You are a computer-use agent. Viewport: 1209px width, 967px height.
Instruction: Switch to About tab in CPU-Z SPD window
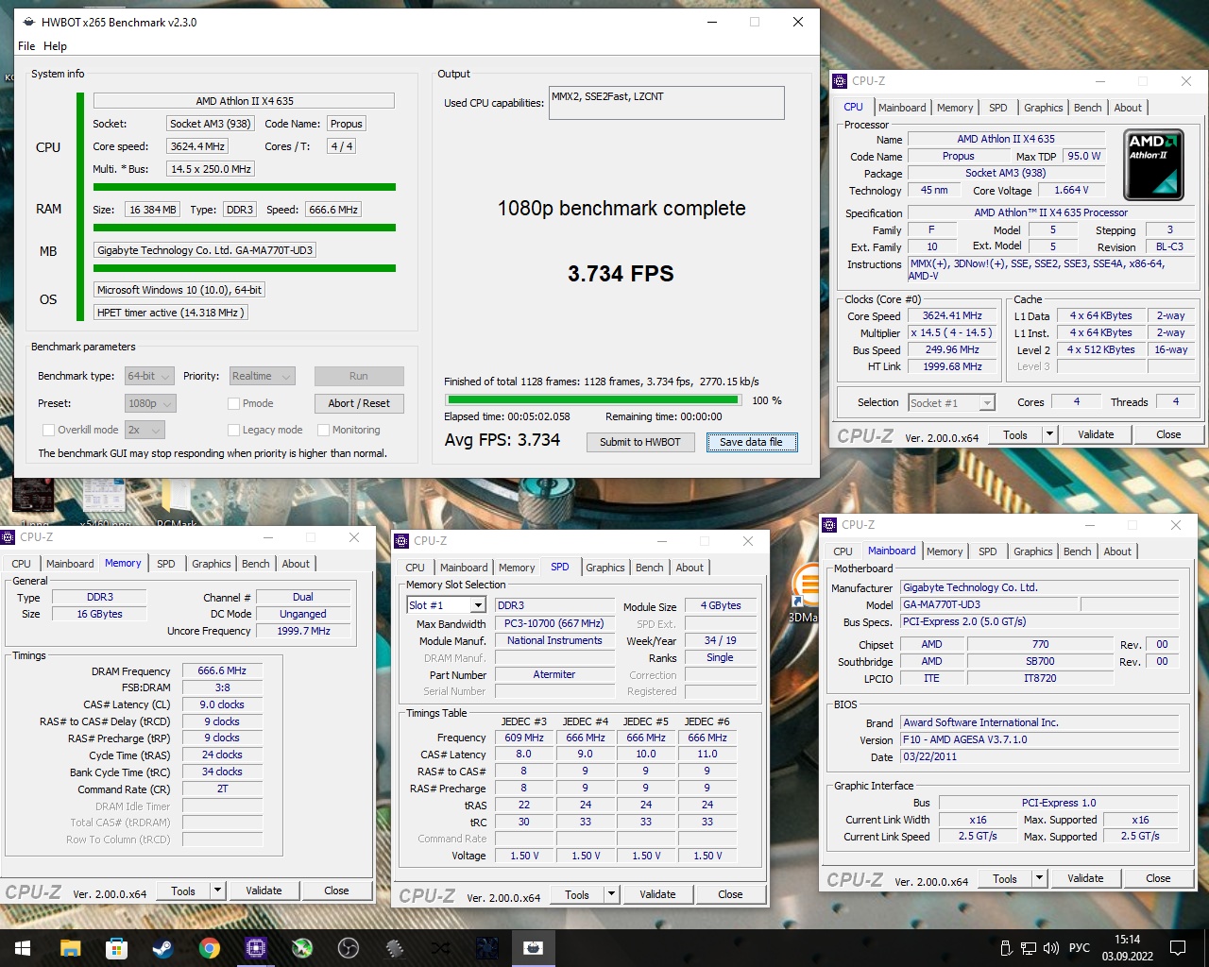click(x=690, y=568)
